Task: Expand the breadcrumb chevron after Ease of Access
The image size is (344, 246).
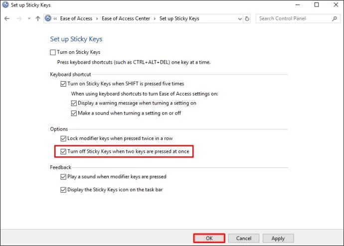Action: (97, 19)
